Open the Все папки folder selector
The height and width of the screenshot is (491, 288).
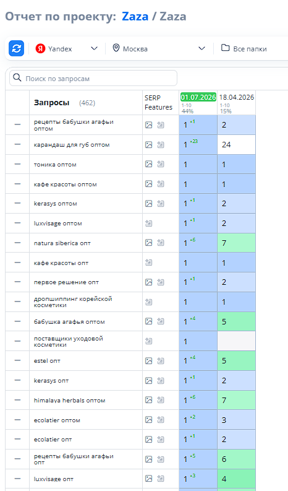[x=244, y=48]
